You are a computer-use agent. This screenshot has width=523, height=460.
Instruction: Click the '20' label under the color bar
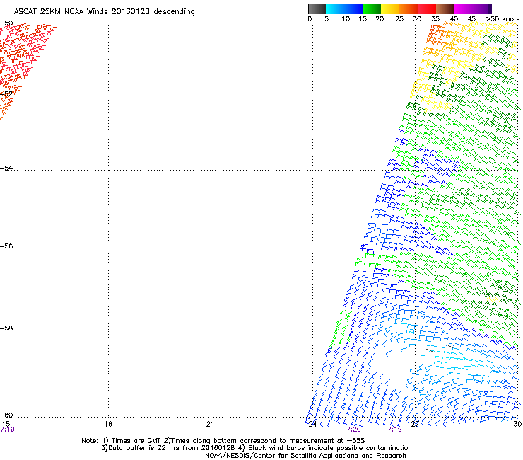tap(380, 19)
